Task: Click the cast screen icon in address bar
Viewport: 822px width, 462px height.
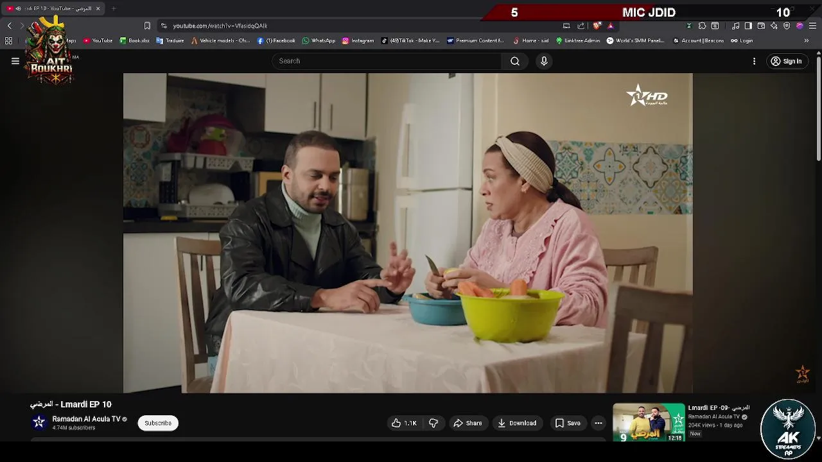Action: click(x=566, y=26)
